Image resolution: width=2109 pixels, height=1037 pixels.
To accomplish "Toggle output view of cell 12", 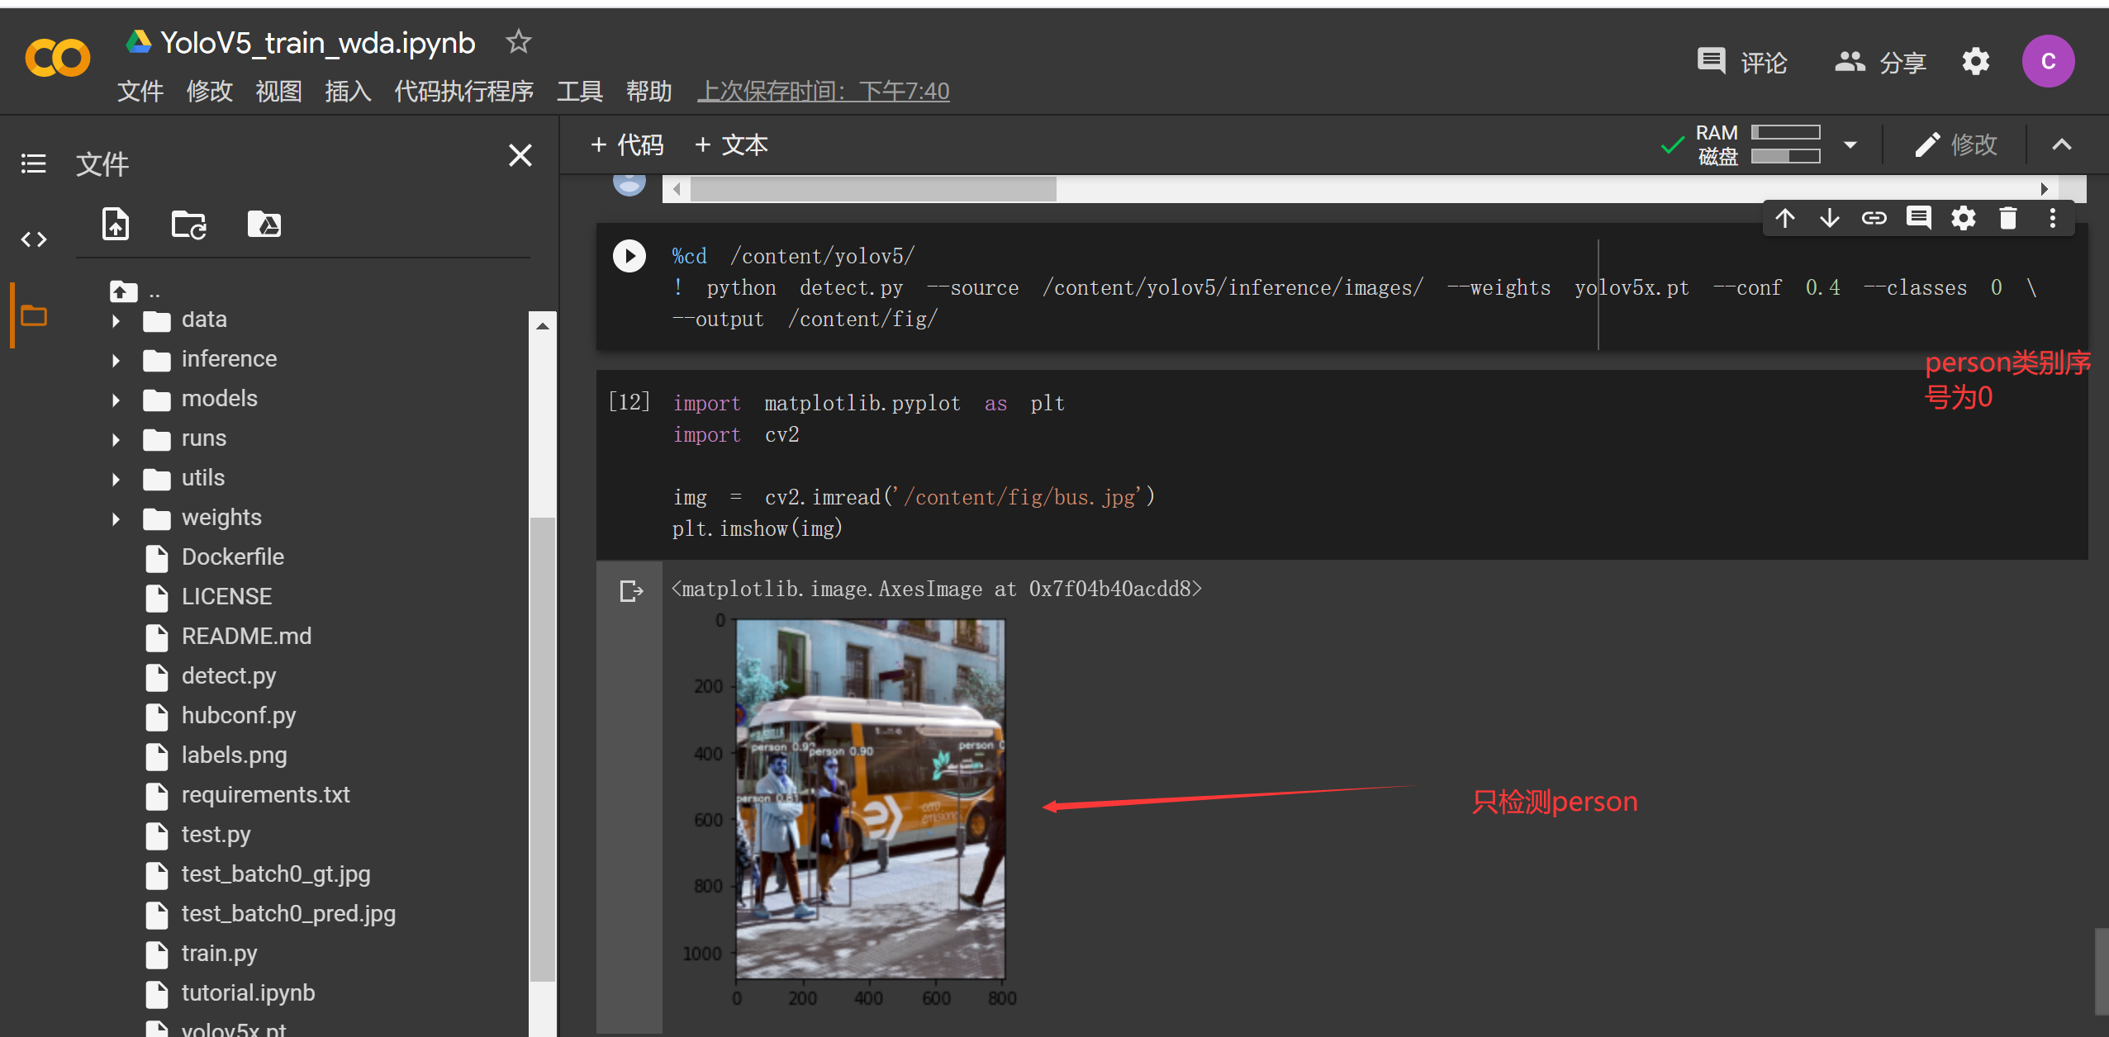I will pyautogui.click(x=630, y=591).
